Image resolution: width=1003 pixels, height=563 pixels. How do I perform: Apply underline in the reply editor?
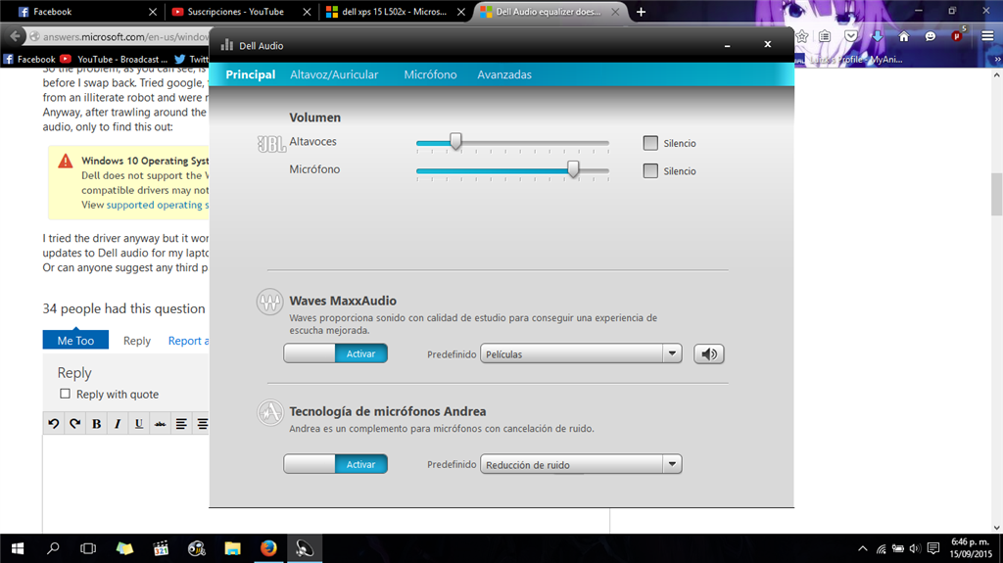point(139,424)
